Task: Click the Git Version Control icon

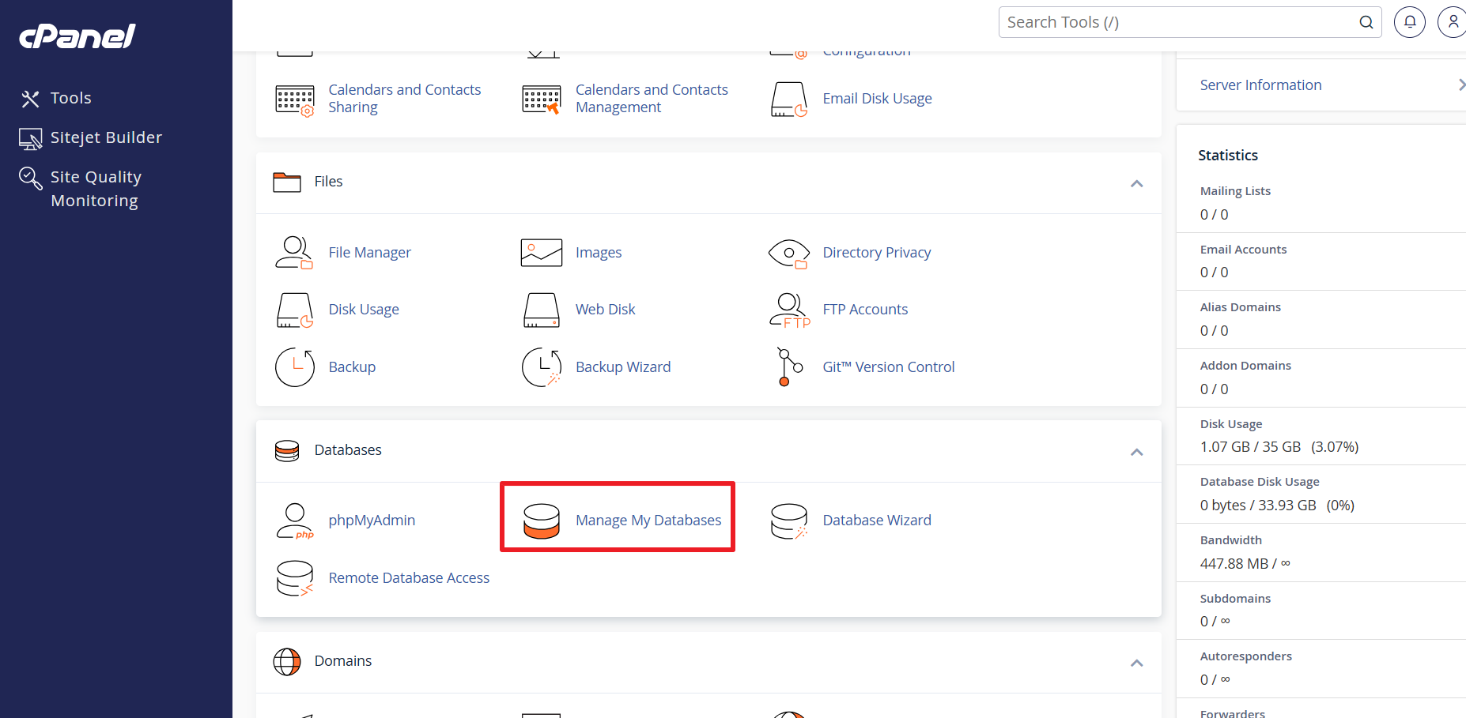Action: (789, 367)
